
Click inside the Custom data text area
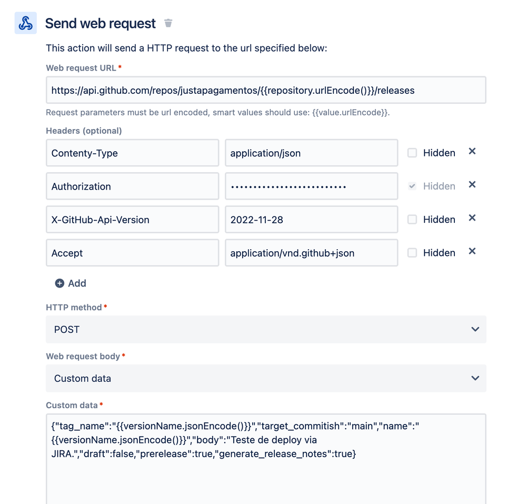266,459
